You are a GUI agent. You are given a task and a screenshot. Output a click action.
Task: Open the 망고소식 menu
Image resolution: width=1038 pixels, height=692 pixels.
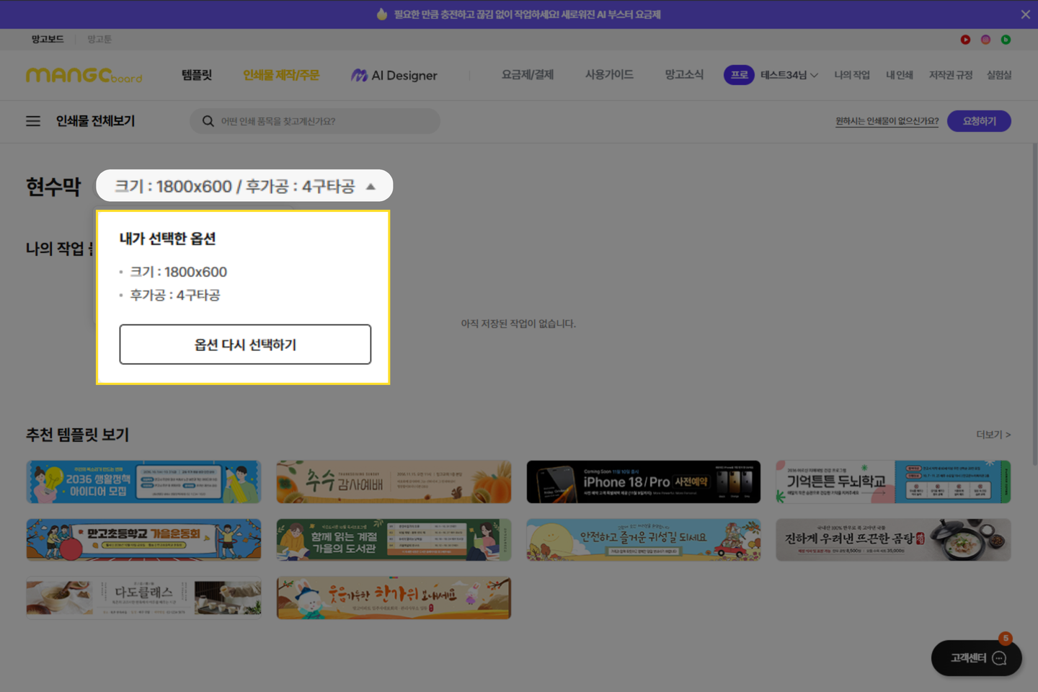point(684,75)
